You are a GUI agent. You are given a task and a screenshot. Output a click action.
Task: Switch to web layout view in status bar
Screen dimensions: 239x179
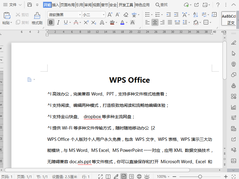click(x=139, y=177)
